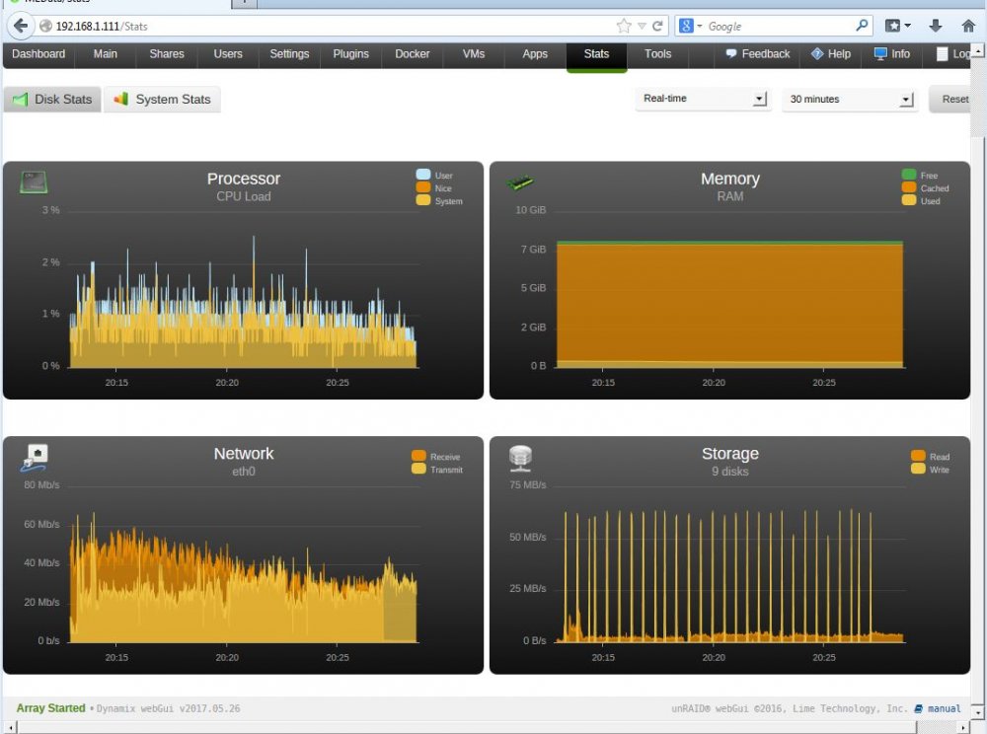Open the Main menu tab
The image size is (987, 734).
tap(106, 54)
